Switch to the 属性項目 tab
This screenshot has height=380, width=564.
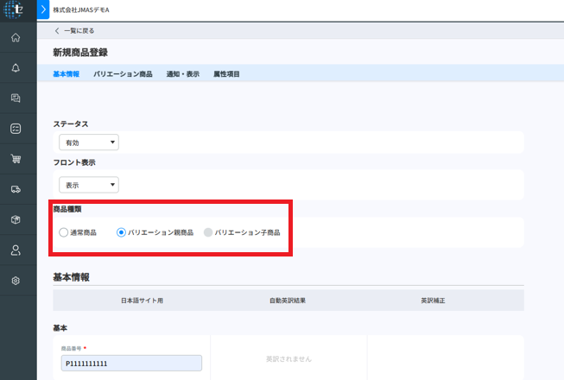(x=226, y=74)
